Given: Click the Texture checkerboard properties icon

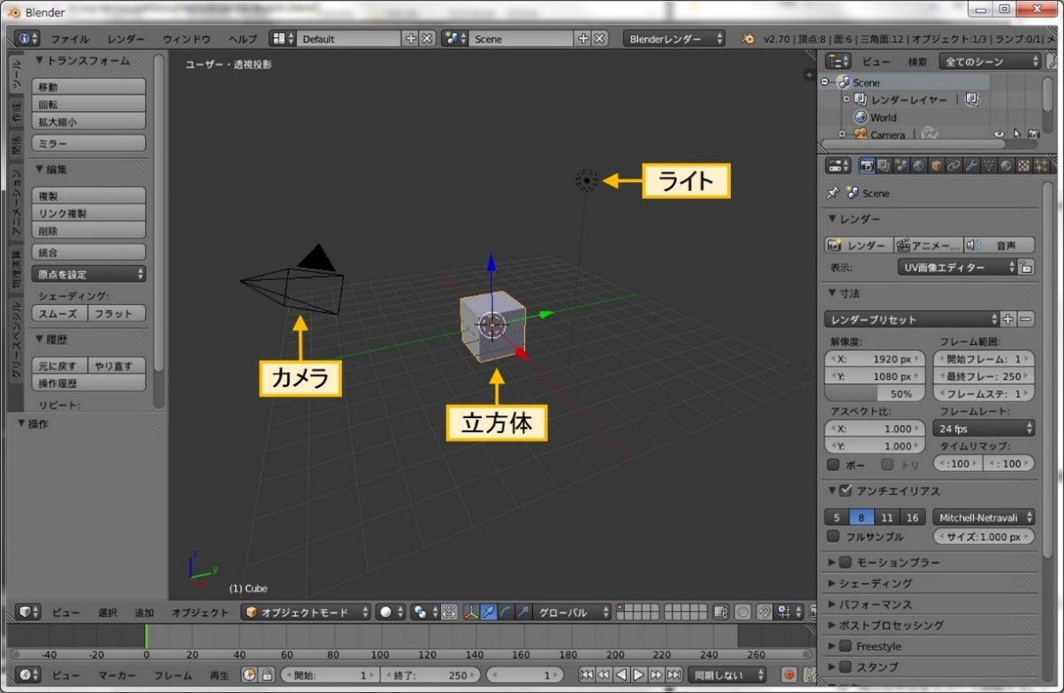Looking at the screenshot, I should coord(1023,166).
